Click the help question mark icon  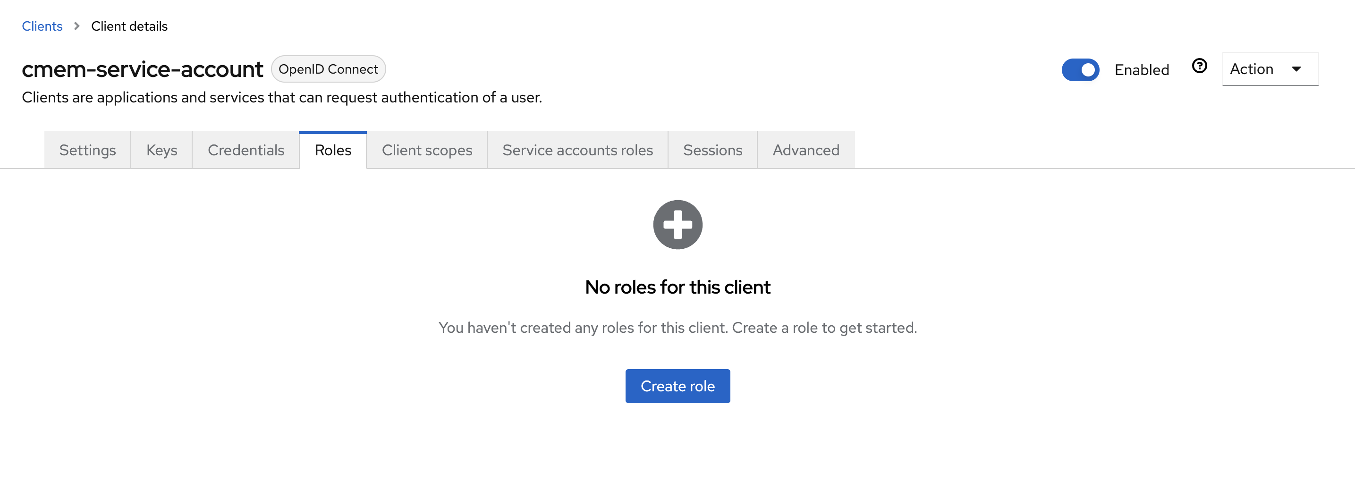point(1199,66)
